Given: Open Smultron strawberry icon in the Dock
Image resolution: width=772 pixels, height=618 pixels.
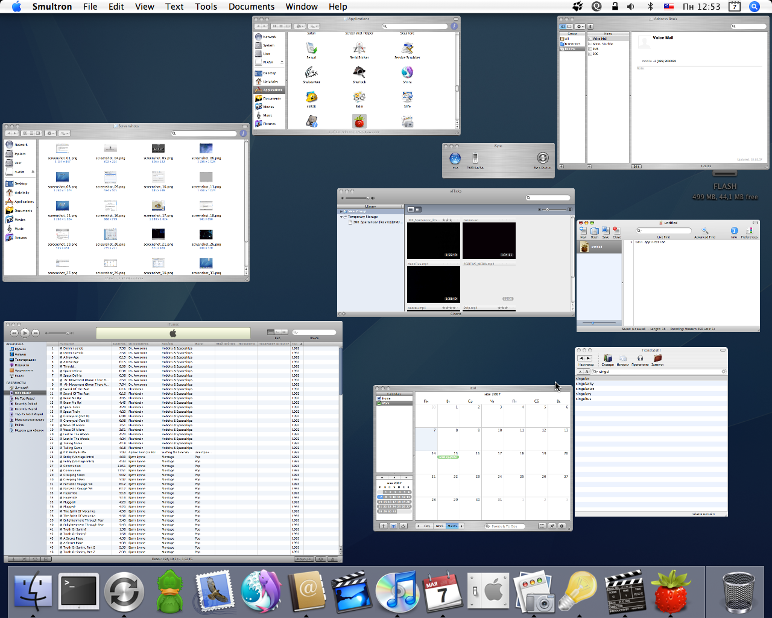Looking at the screenshot, I should click(x=669, y=593).
